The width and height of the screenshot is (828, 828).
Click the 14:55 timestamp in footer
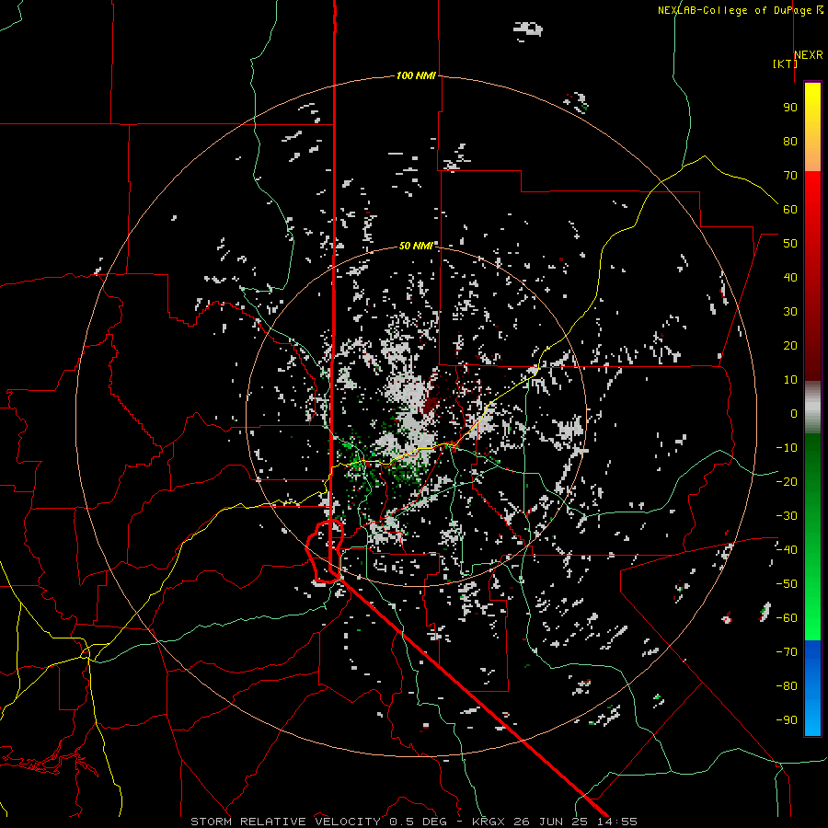click(x=616, y=822)
